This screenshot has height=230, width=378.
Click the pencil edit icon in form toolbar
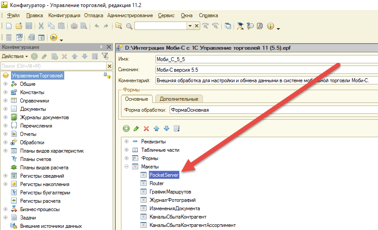[136, 129]
